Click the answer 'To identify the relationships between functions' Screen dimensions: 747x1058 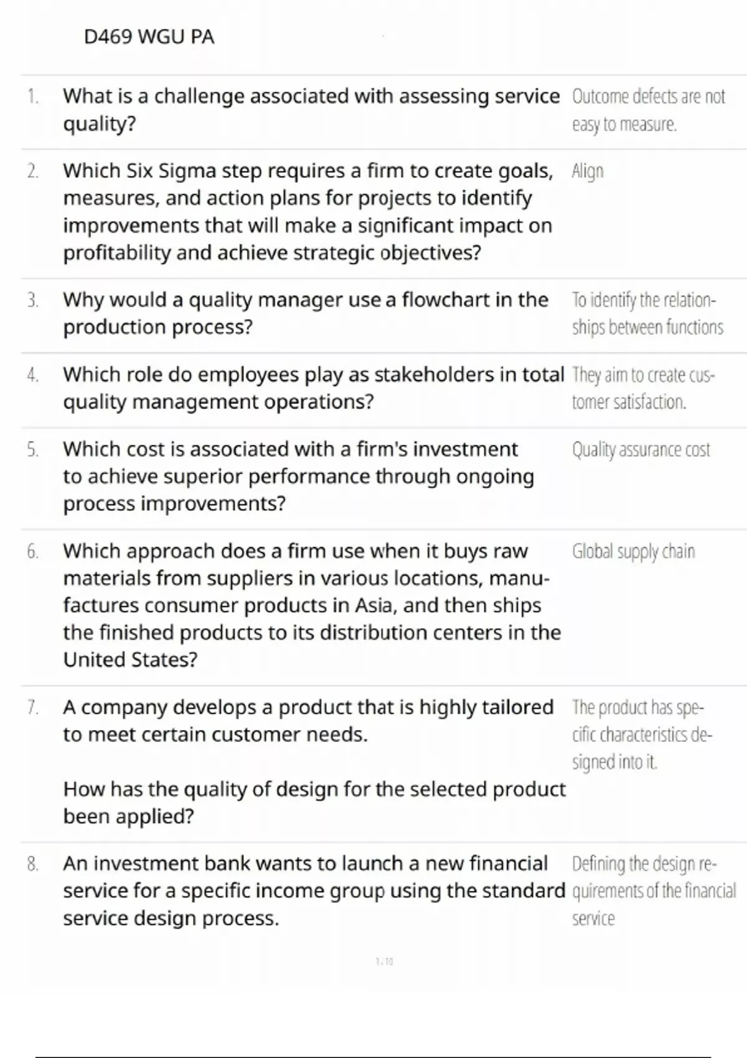647,313
